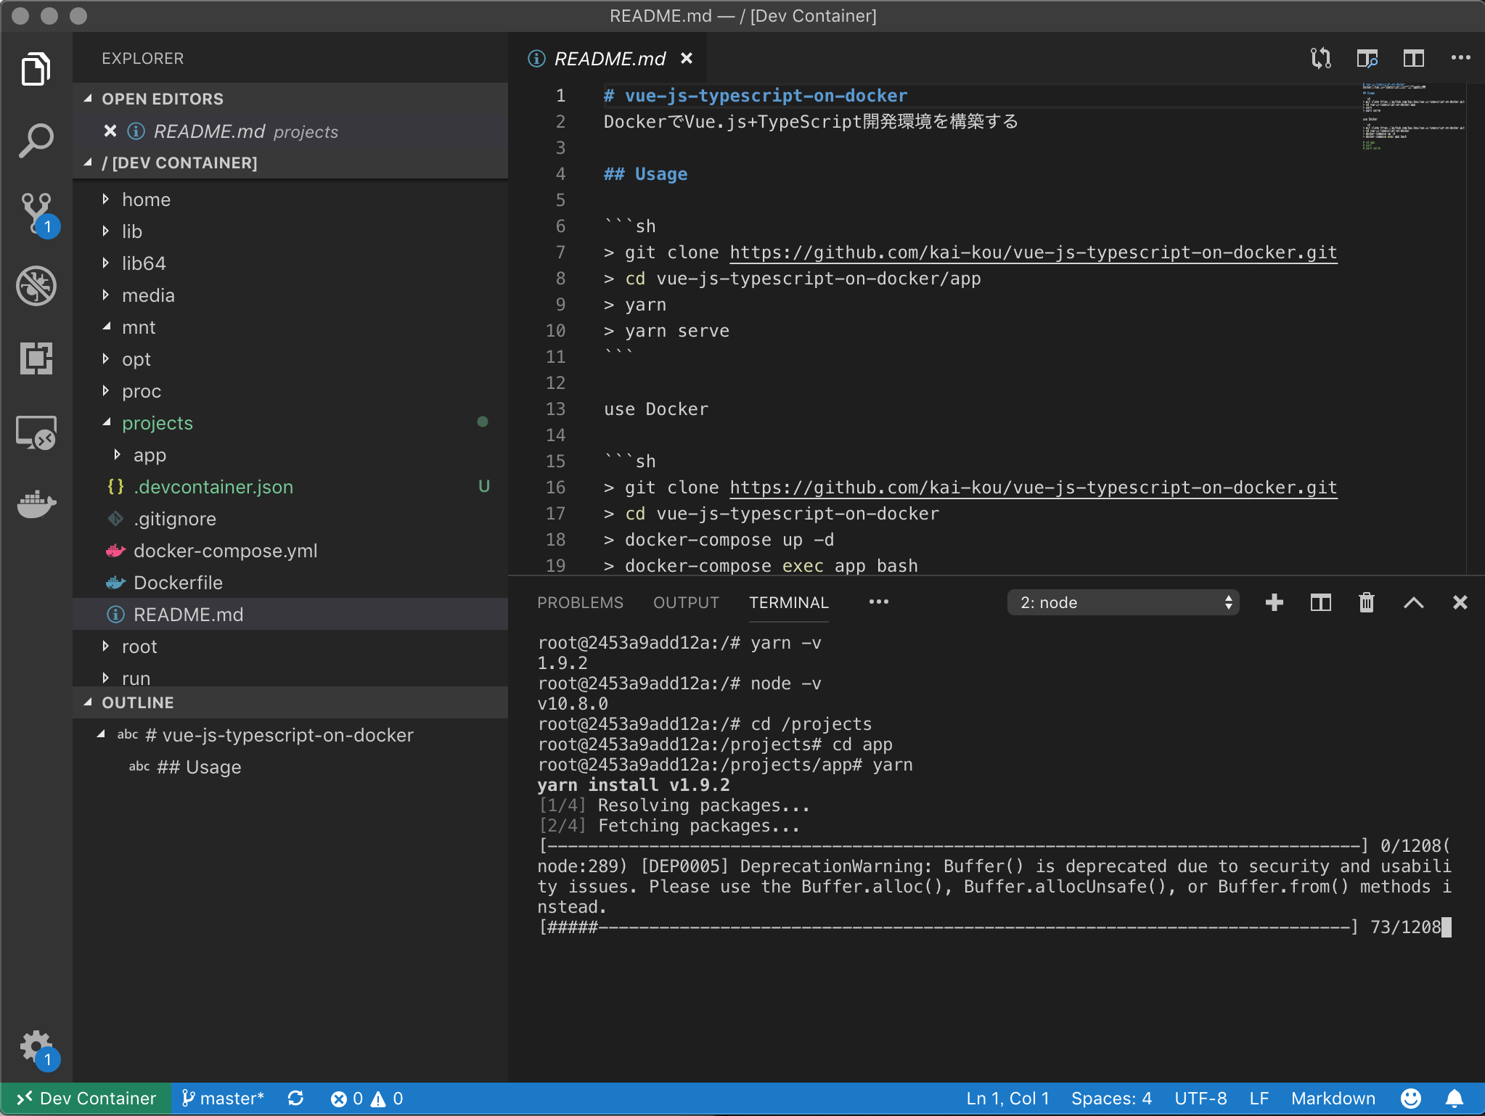This screenshot has width=1485, height=1116.
Task: Open the Extensions view
Action: pos(36,358)
